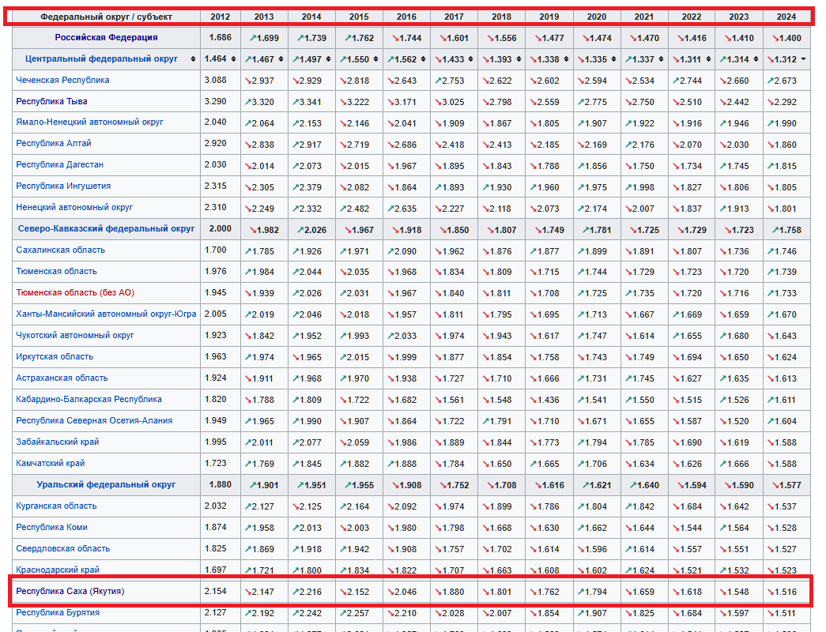Open Республика Северная Осетия-Алания link
The image size is (826, 632).
point(94,420)
